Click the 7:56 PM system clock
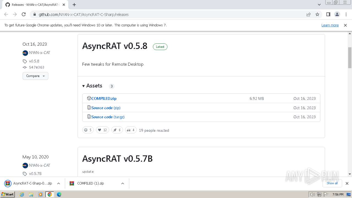352x198 pixels. [338, 194]
